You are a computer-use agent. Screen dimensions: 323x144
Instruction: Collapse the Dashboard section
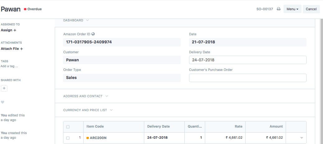76,20
